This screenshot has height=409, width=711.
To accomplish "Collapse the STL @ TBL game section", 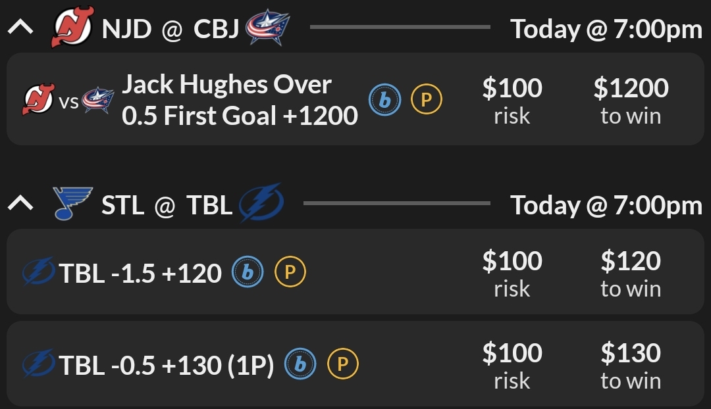I will tap(20, 204).
